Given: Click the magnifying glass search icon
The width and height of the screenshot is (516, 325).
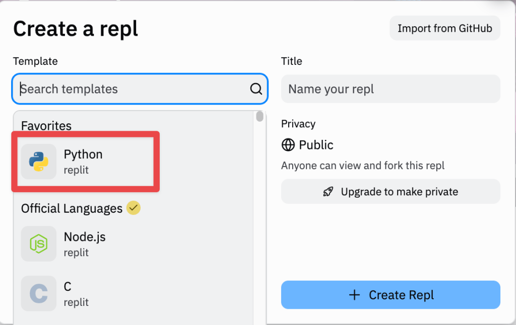Looking at the screenshot, I should pos(256,89).
